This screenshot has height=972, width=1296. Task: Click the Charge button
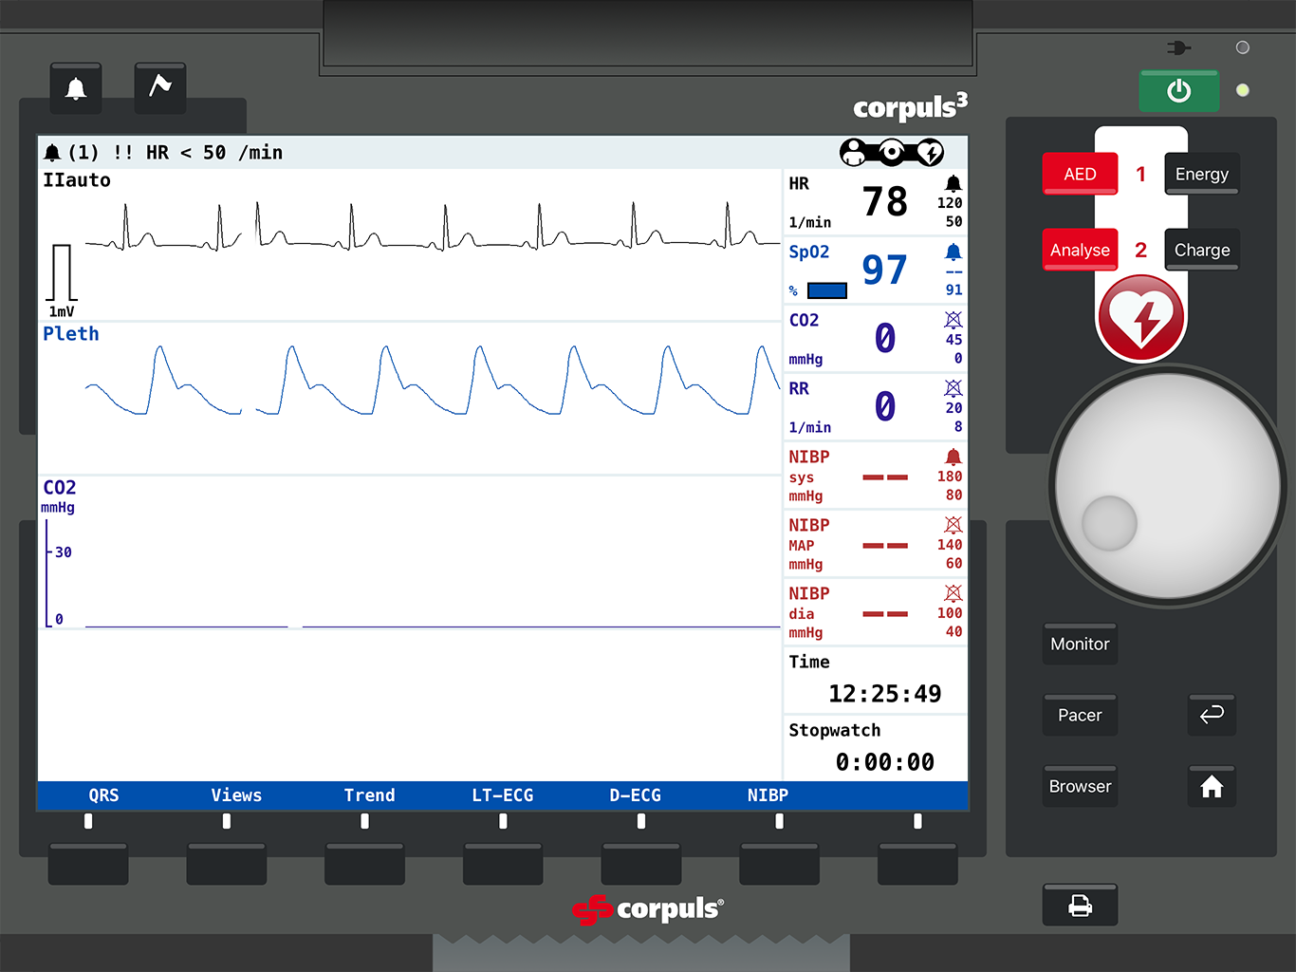click(1201, 250)
